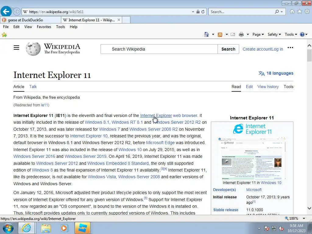Click the muted volume speaker tray icon
Screen dimensions: 312x234
281,228
